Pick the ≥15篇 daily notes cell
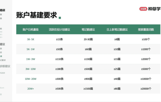This screenshot has width=161, height=102. [x=117, y=59]
